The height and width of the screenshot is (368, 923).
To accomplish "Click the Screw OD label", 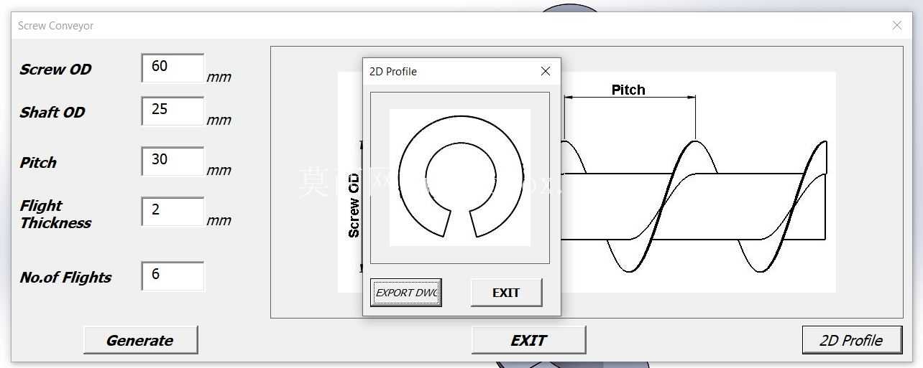I will 55,70.
